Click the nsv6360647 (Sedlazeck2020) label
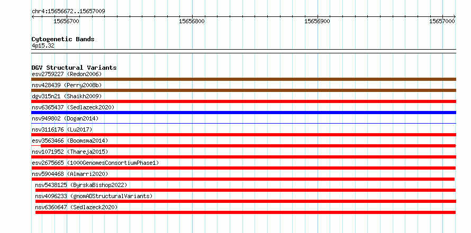This screenshot has width=471, height=233. pos(76,207)
